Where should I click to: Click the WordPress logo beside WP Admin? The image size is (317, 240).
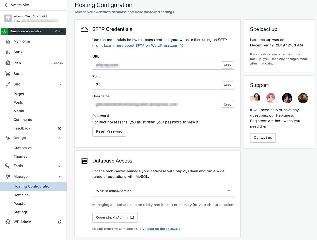(x=8, y=222)
